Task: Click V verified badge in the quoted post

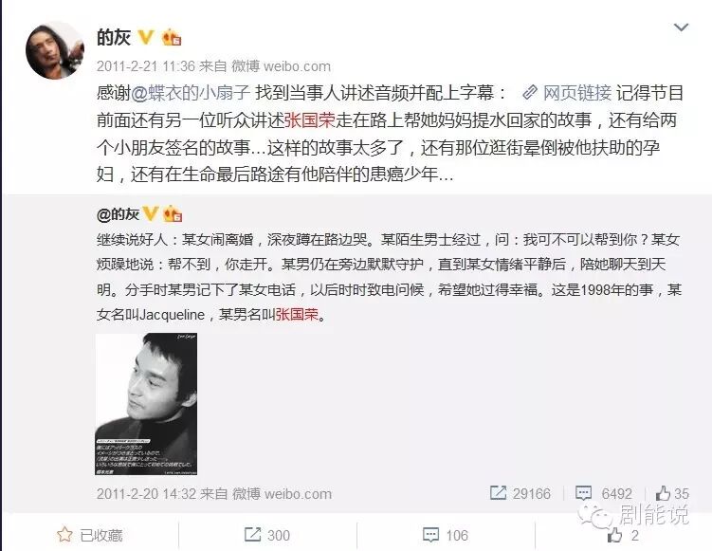Action: [x=151, y=213]
